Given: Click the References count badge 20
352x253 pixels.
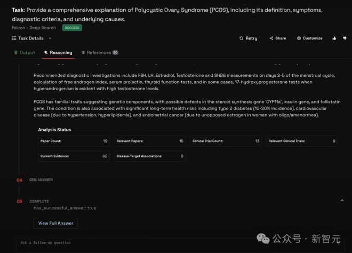Looking at the screenshot, I should pos(115,53).
